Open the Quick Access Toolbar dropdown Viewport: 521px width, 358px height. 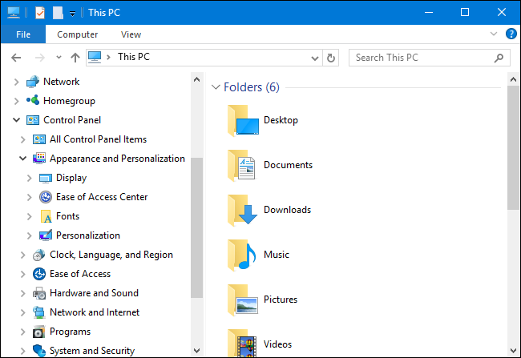(x=72, y=14)
